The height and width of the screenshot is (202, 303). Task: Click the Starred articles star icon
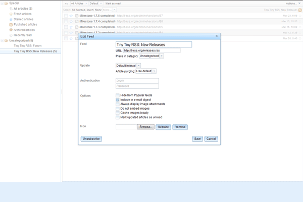(x=11, y=19)
